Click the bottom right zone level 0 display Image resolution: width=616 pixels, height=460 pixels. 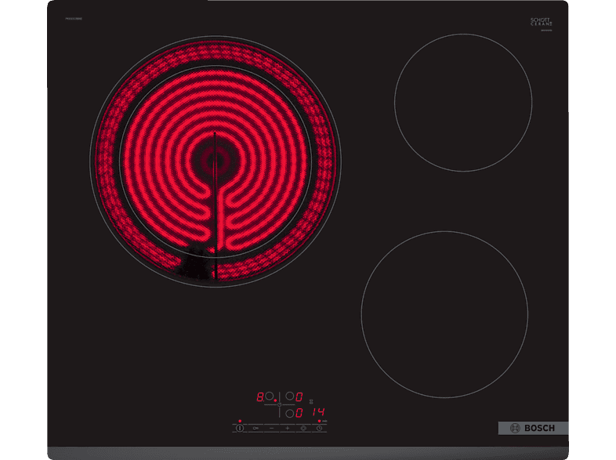[x=299, y=413]
